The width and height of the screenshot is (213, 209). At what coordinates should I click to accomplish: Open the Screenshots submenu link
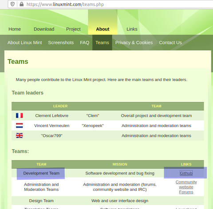pyautogui.click(x=61, y=43)
